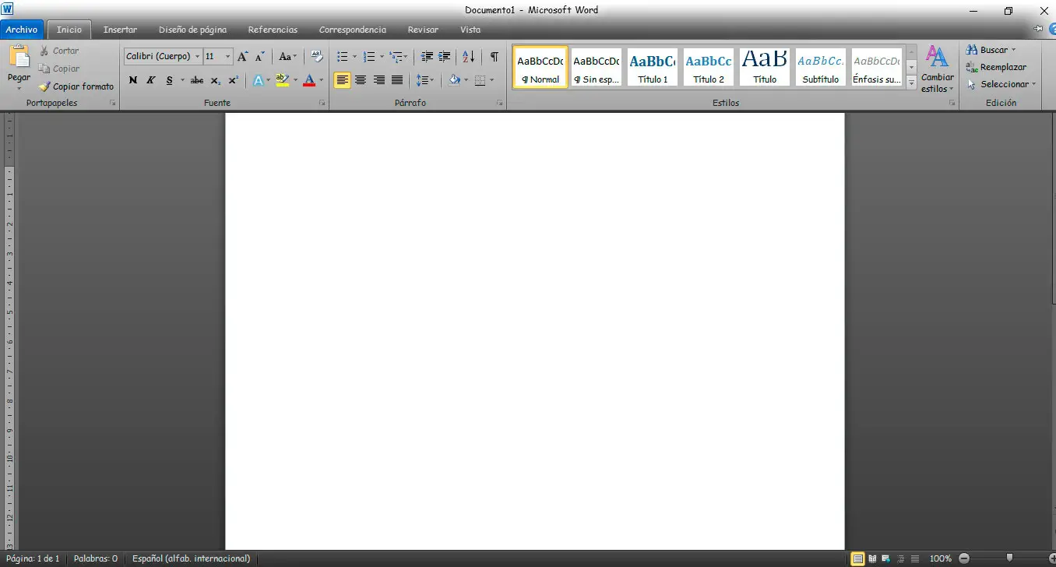Toggle bold (N) formatting
1056x567 pixels.
[133, 79]
